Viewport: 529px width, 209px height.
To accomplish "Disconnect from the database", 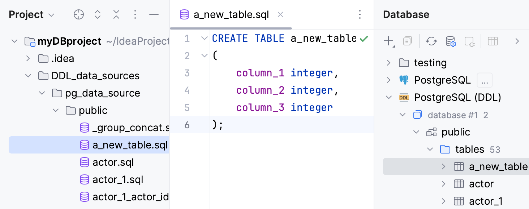I will 469,41.
